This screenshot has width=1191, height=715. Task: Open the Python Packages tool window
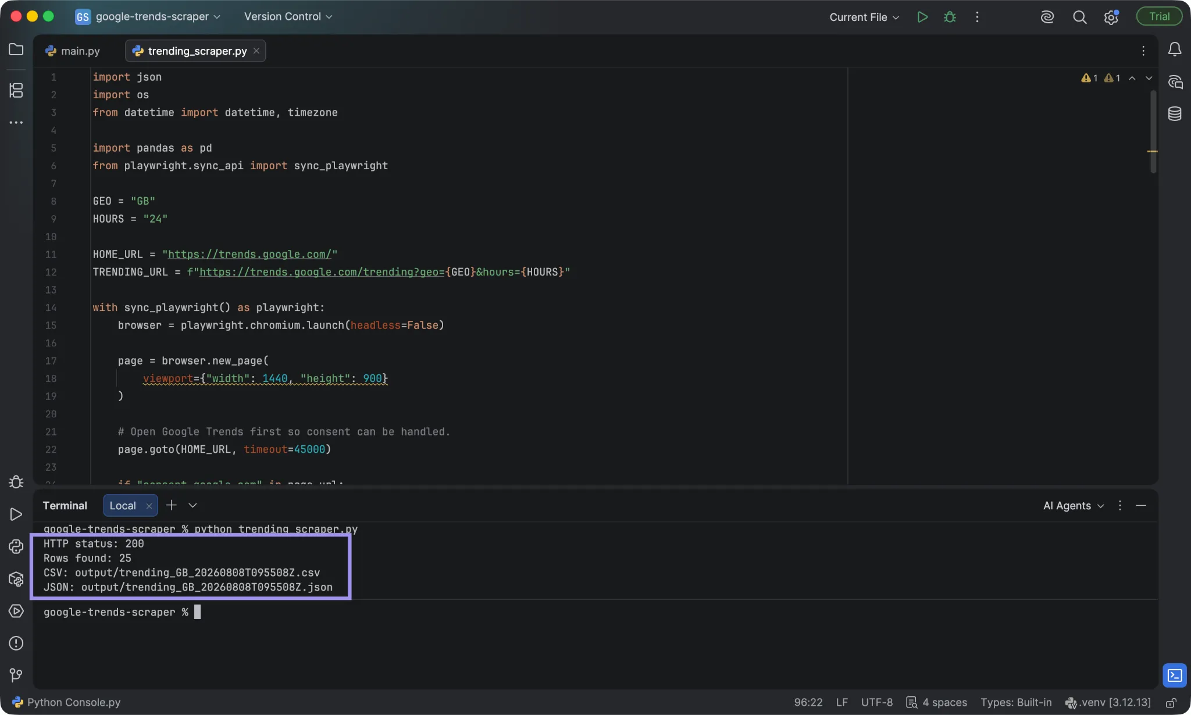click(x=16, y=579)
